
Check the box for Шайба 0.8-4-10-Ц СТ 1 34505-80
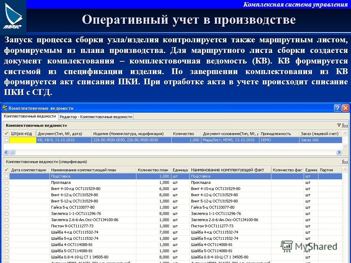[x=7, y=257]
